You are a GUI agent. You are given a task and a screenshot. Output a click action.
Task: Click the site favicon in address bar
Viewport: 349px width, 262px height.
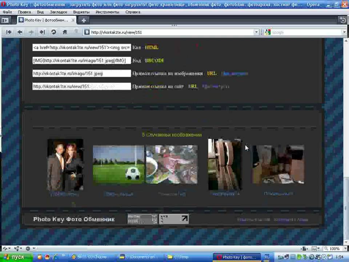coord(87,32)
